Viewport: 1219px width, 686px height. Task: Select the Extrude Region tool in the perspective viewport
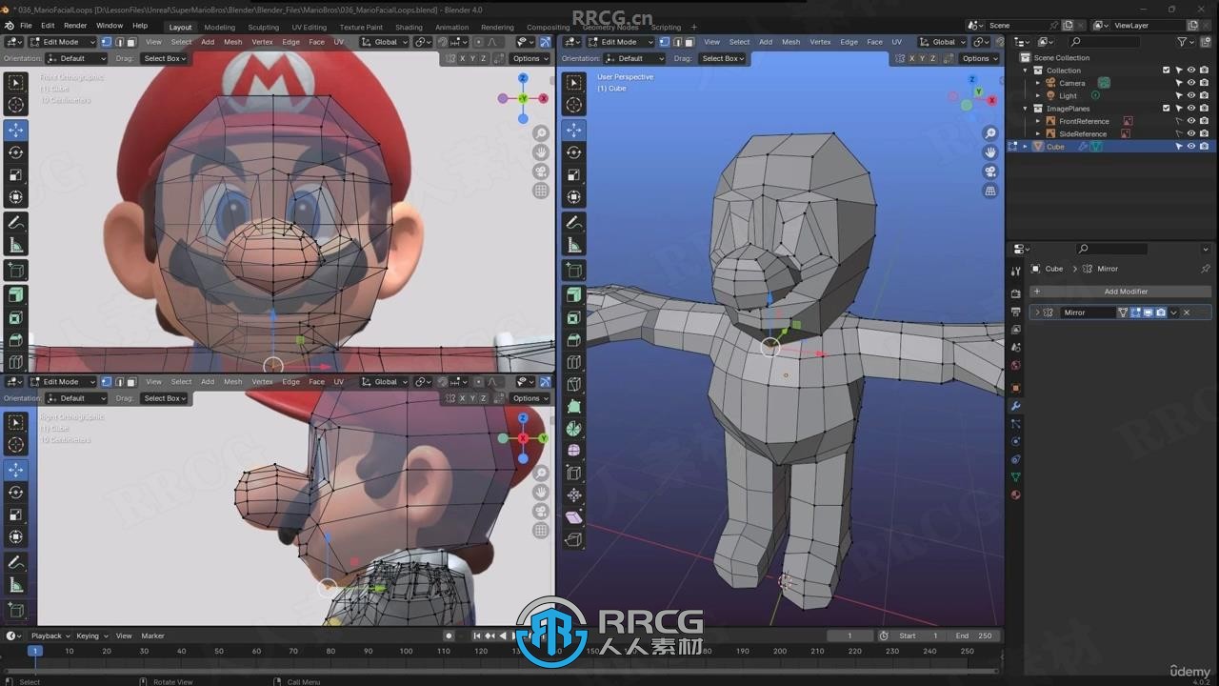tap(574, 295)
